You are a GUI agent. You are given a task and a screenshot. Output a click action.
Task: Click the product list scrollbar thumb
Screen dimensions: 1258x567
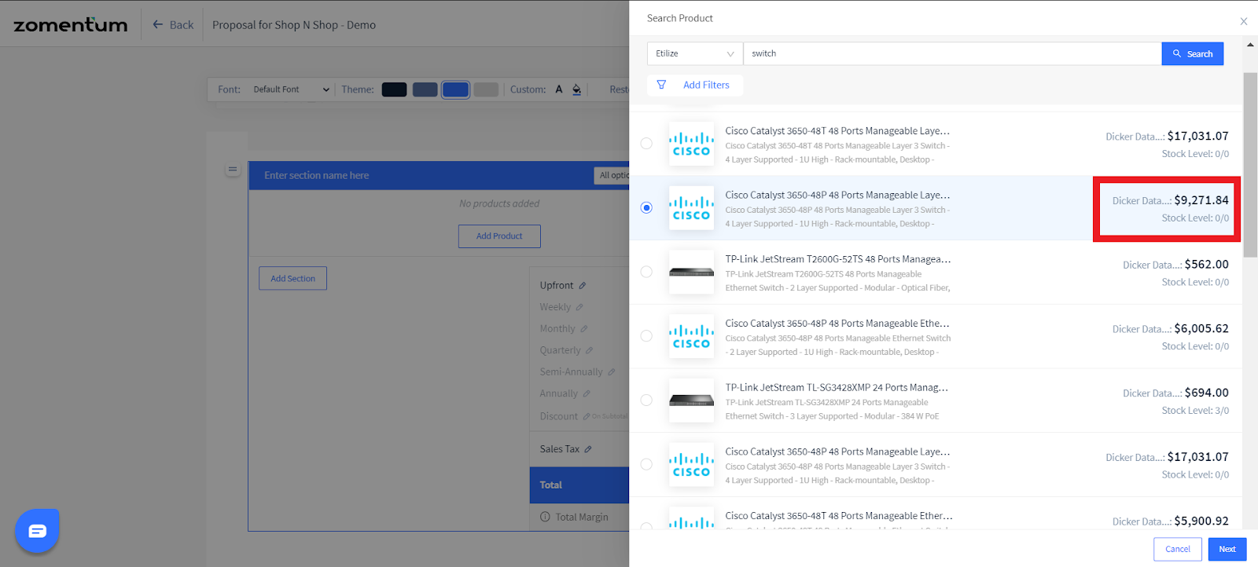(x=1250, y=165)
